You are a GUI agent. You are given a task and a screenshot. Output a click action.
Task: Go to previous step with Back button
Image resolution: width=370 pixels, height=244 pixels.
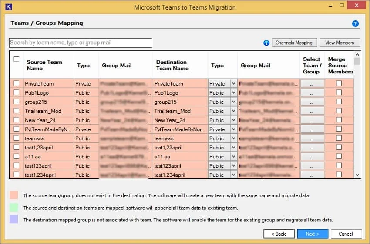[x=279, y=234]
